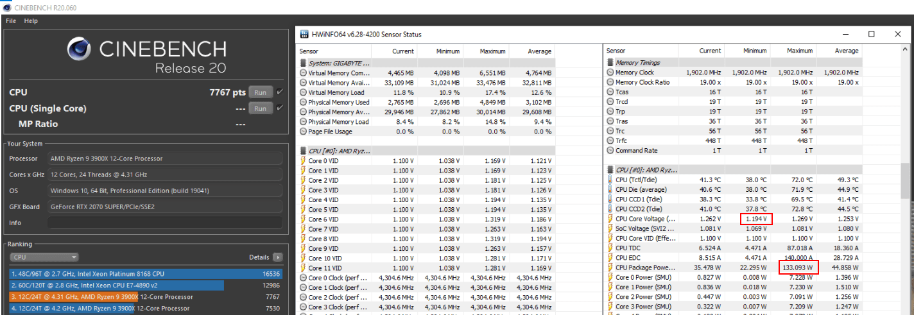Click the Tras timing row label

[x=622, y=121]
